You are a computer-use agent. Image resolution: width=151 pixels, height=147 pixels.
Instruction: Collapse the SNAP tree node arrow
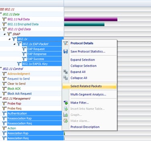(5, 34)
